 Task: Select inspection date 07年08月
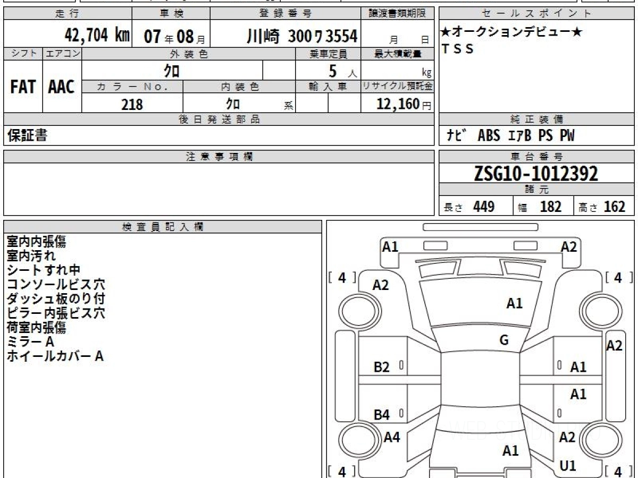click(x=174, y=37)
